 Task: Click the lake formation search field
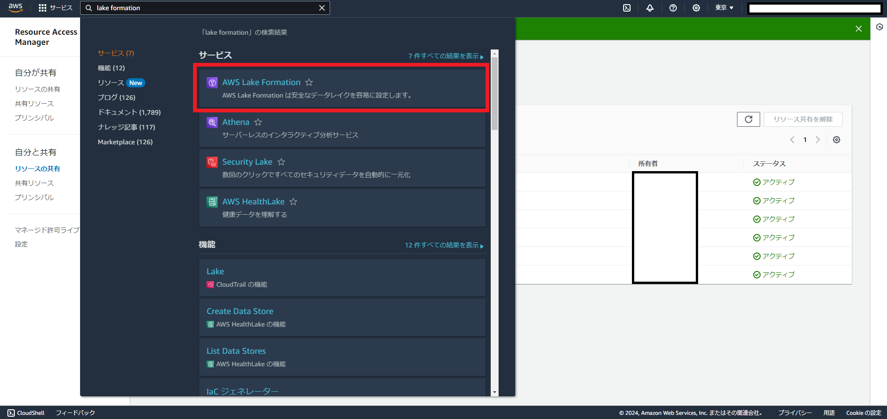pos(205,8)
